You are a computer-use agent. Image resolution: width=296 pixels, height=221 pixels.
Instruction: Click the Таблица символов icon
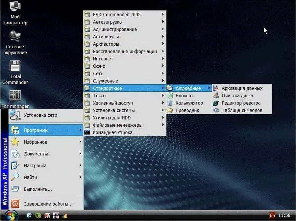[x=216, y=110]
